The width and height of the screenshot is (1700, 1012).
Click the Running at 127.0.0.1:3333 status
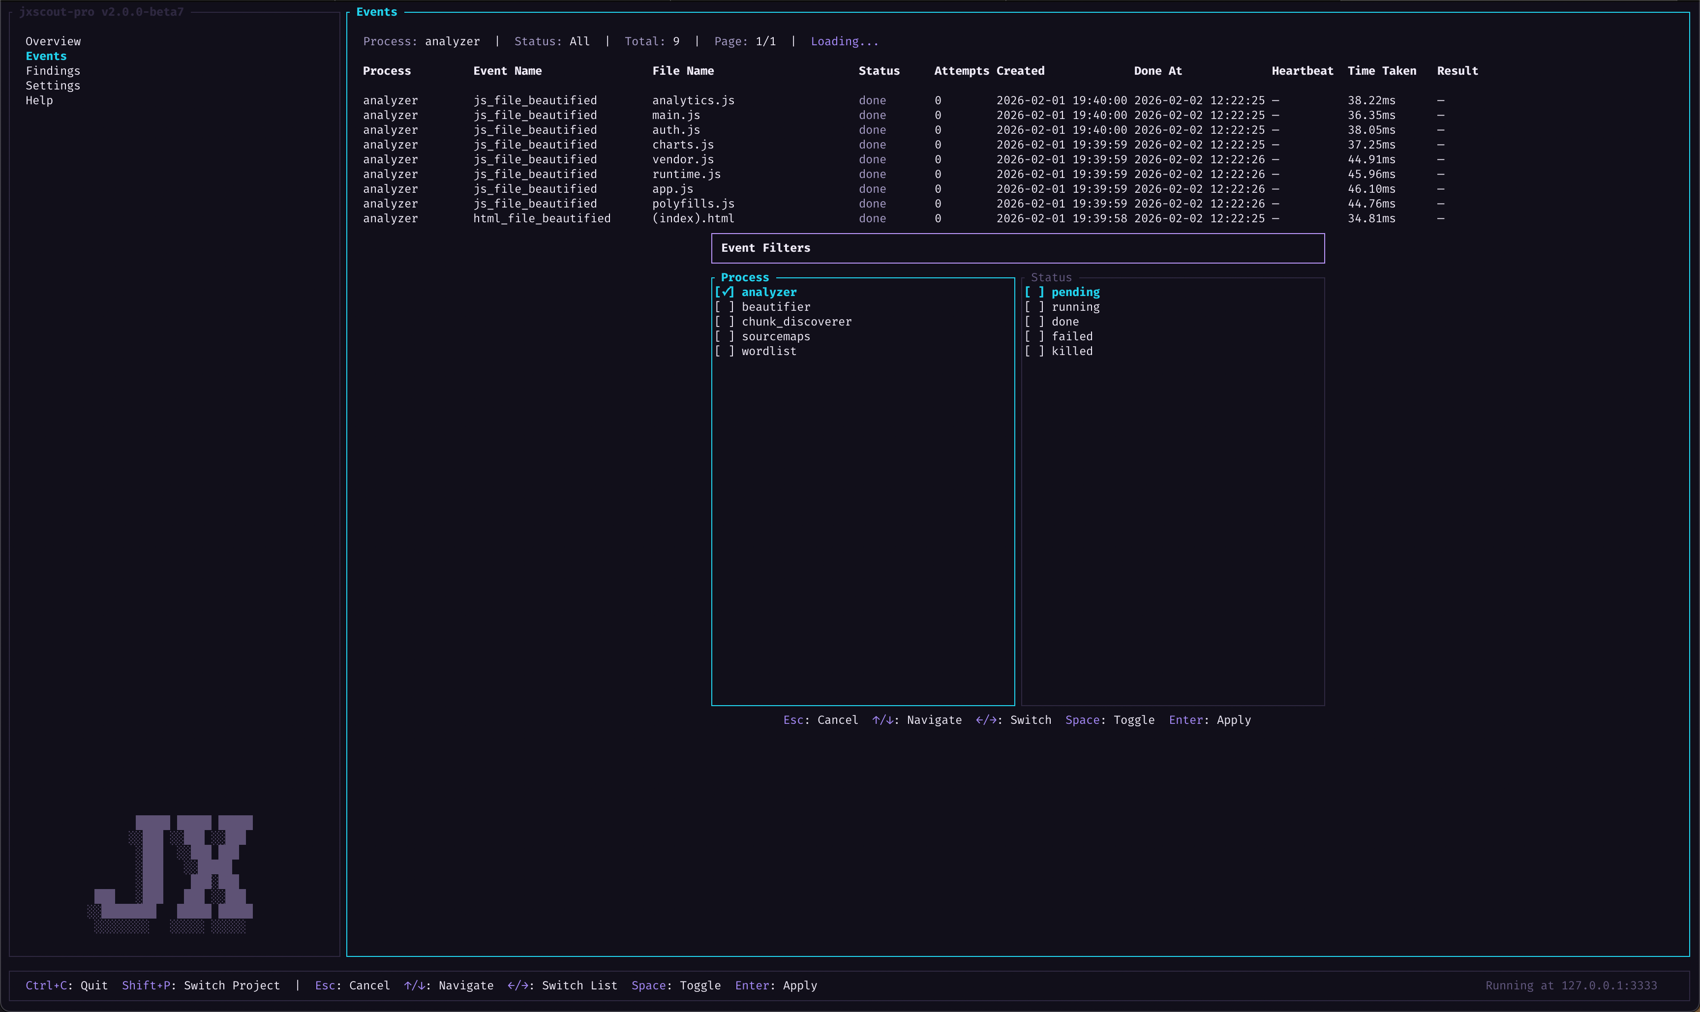click(x=1571, y=985)
